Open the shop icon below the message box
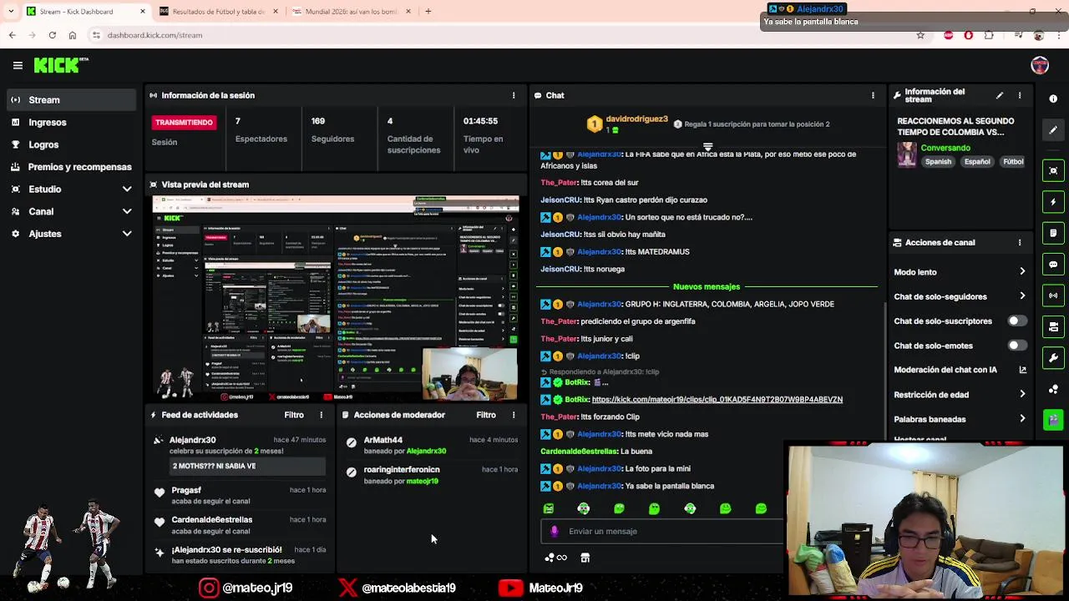Viewport: 1069px width, 601px height. coord(585,558)
